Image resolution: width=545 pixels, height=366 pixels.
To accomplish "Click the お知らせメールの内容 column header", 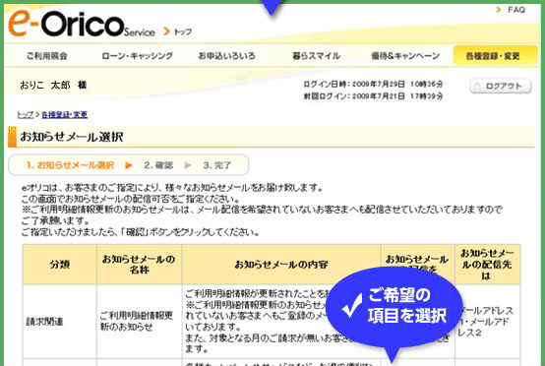I will [x=281, y=265].
